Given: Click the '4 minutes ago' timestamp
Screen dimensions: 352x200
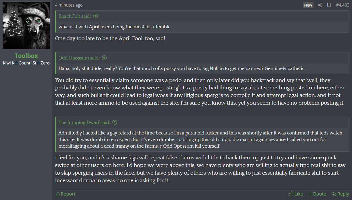Looking at the screenshot, I should tap(69, 5).
